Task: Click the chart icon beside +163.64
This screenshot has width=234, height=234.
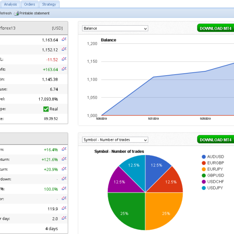Action: [x=64, y=69]
